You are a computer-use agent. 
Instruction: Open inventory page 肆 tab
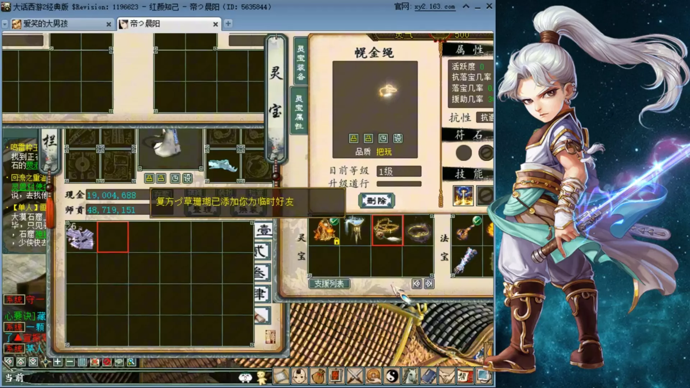(x=262, y=295)
